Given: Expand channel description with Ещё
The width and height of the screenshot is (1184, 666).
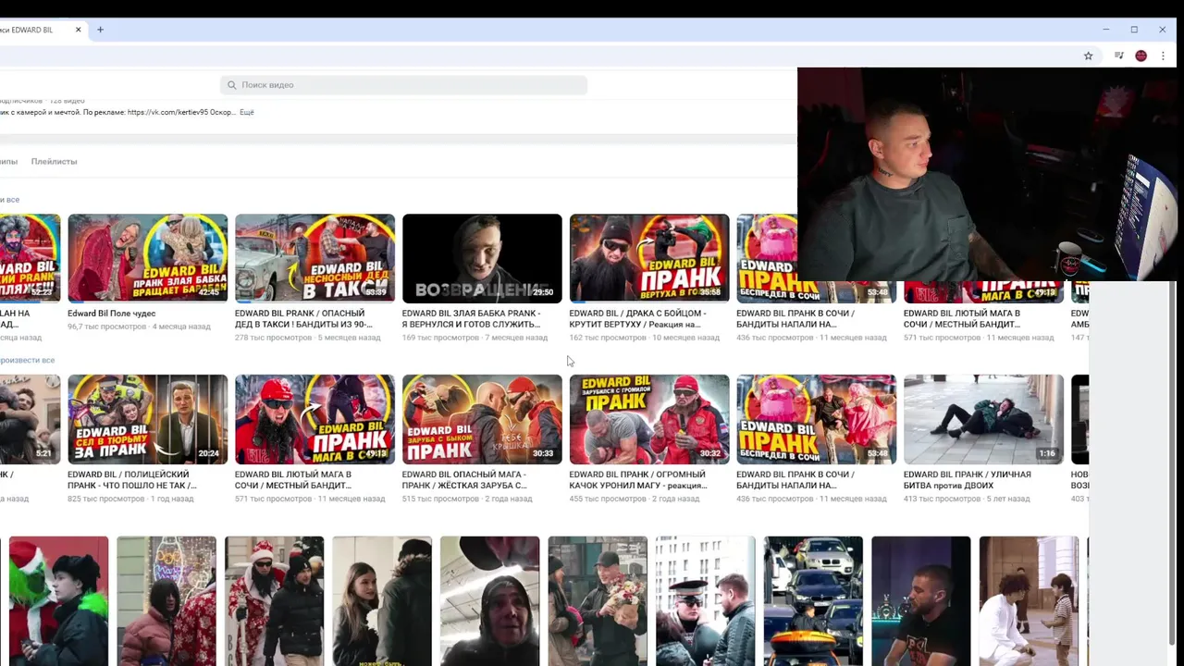Looking at the screenshot, I should pos(247,112).
